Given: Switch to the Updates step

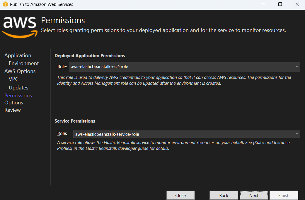Looking at the screenshot, I should pos(18,88).
